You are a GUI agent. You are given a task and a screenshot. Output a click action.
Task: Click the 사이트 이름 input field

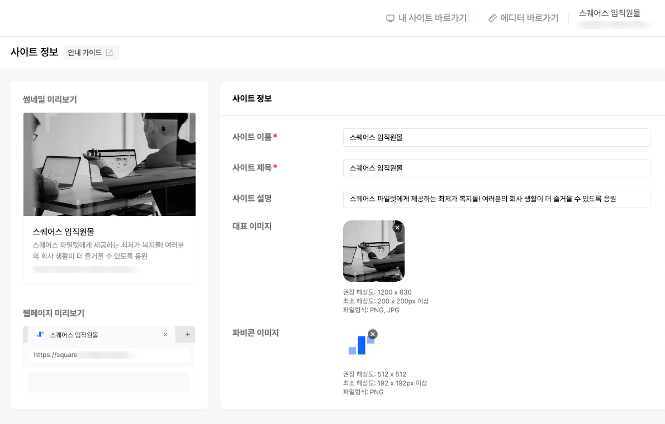point(496,137)
